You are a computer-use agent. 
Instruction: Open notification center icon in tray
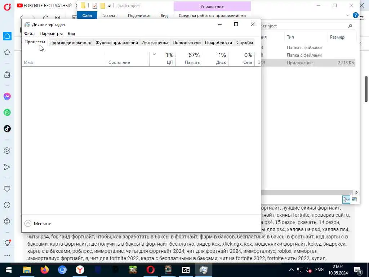358,270
